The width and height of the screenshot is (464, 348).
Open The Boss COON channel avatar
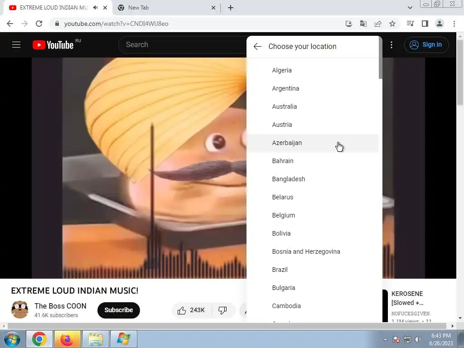[x=20, y=310]
